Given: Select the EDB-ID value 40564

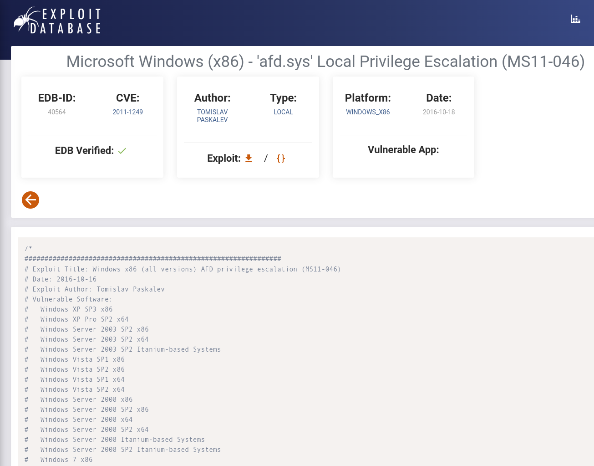Looking at the screenshot, I should point(57,112).
